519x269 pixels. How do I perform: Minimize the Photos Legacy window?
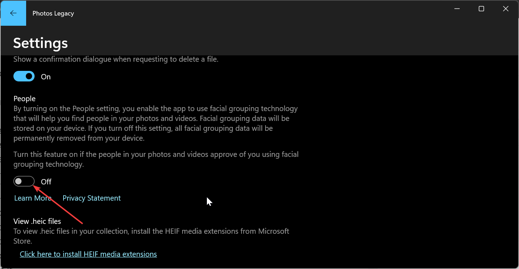point(457,9)
